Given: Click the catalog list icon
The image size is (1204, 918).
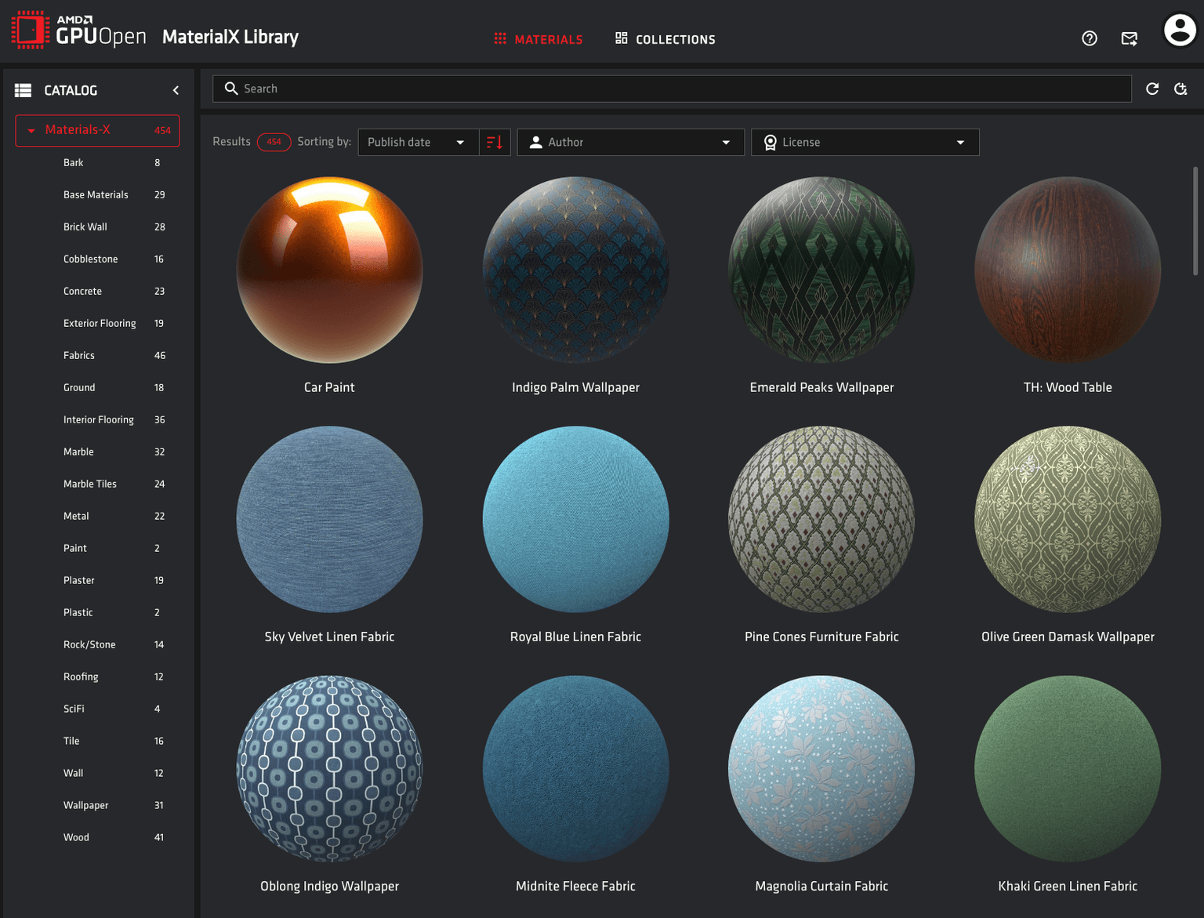Looking at the screenshot, I should [24, 91].
